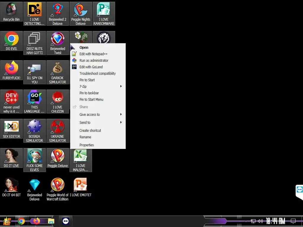Viewport: 303px width, 227px height.
Task: Choose Edit with Notepad++ in context menu
Action: (98, 54)
